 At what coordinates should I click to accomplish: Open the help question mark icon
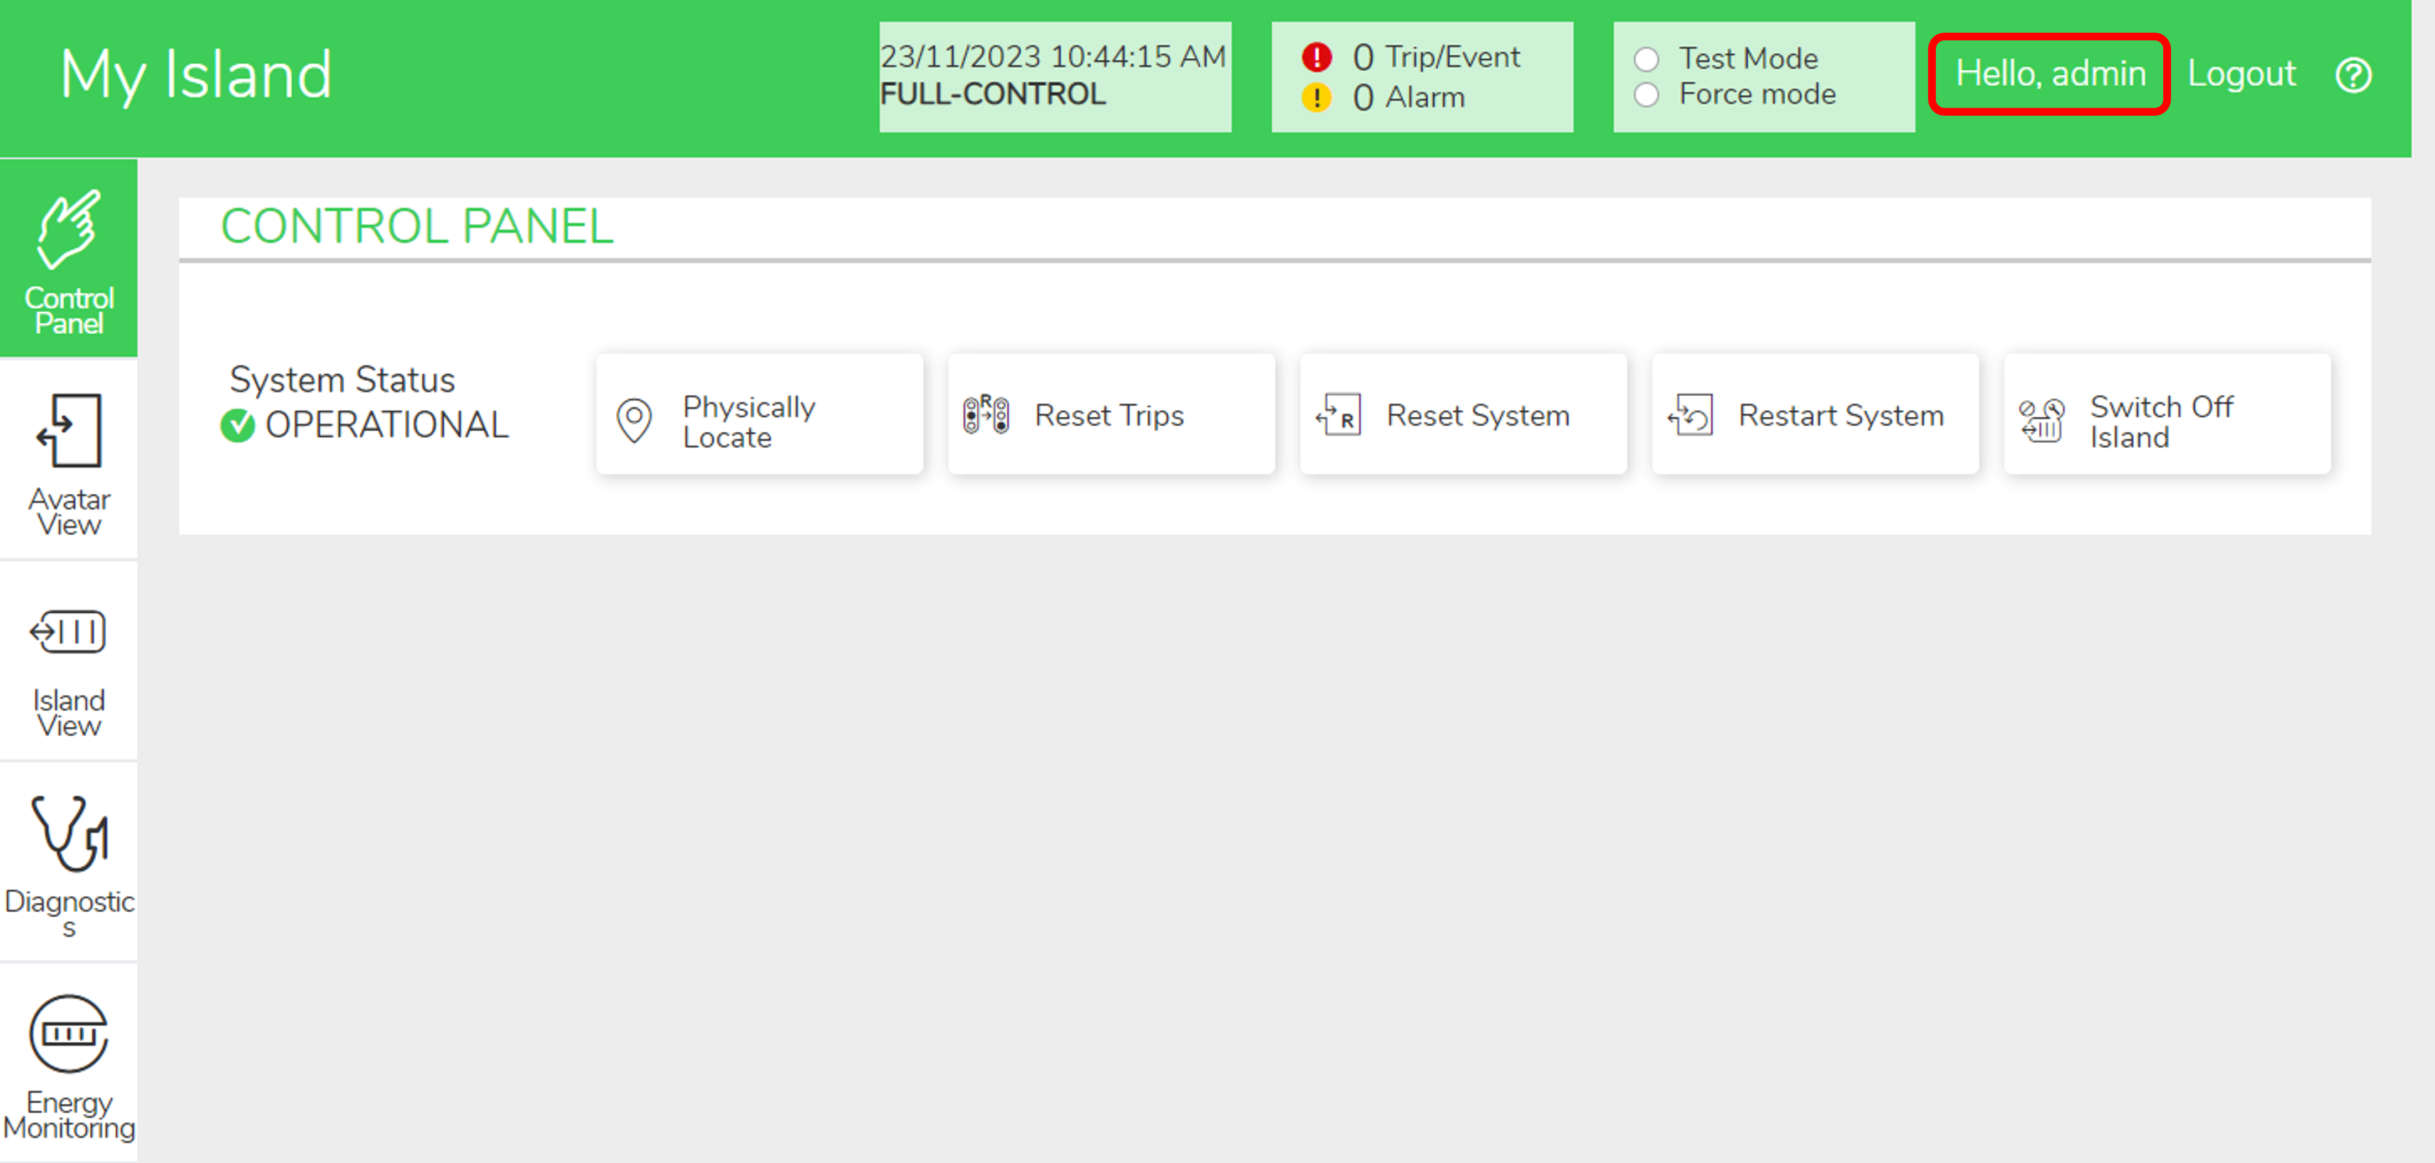pyautogui.click(x=2352, y=75)
